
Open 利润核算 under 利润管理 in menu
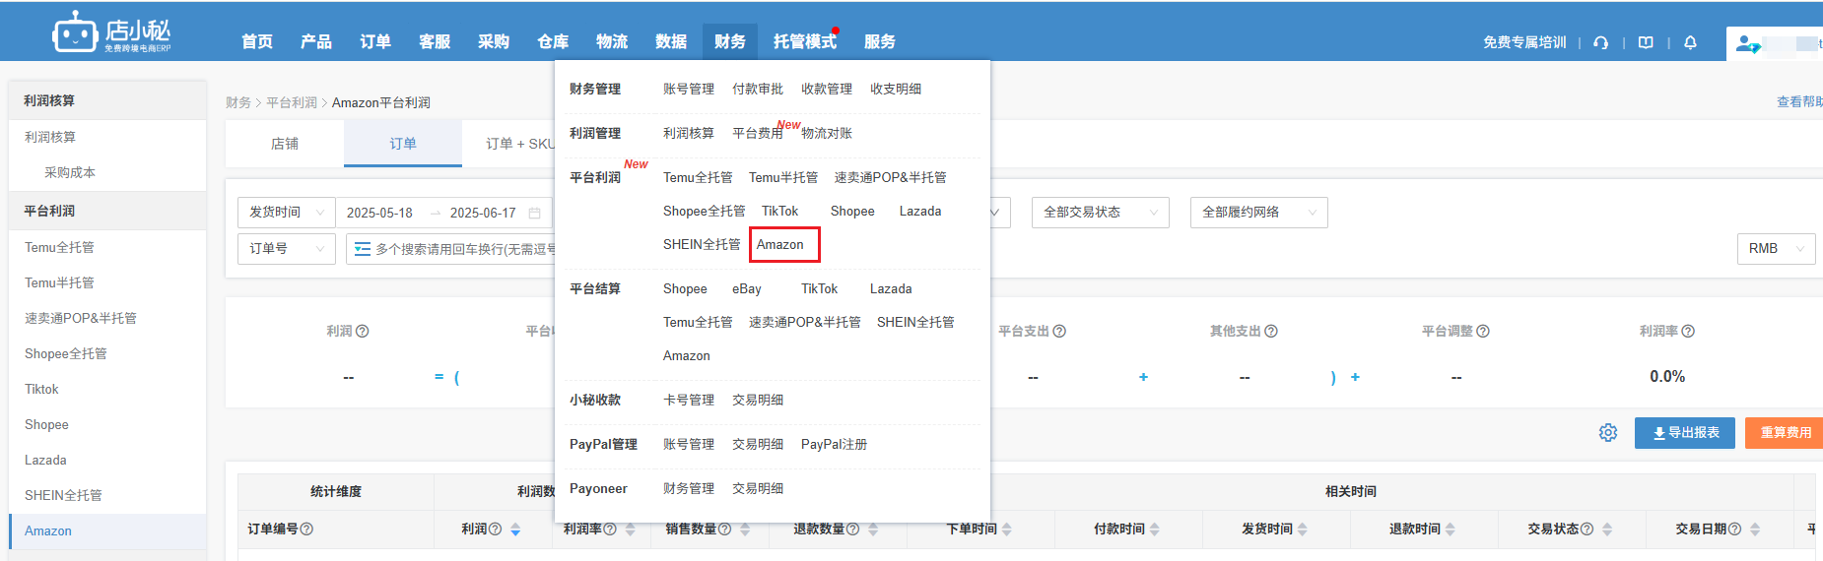pyautogui.click(x=689, y=133)
